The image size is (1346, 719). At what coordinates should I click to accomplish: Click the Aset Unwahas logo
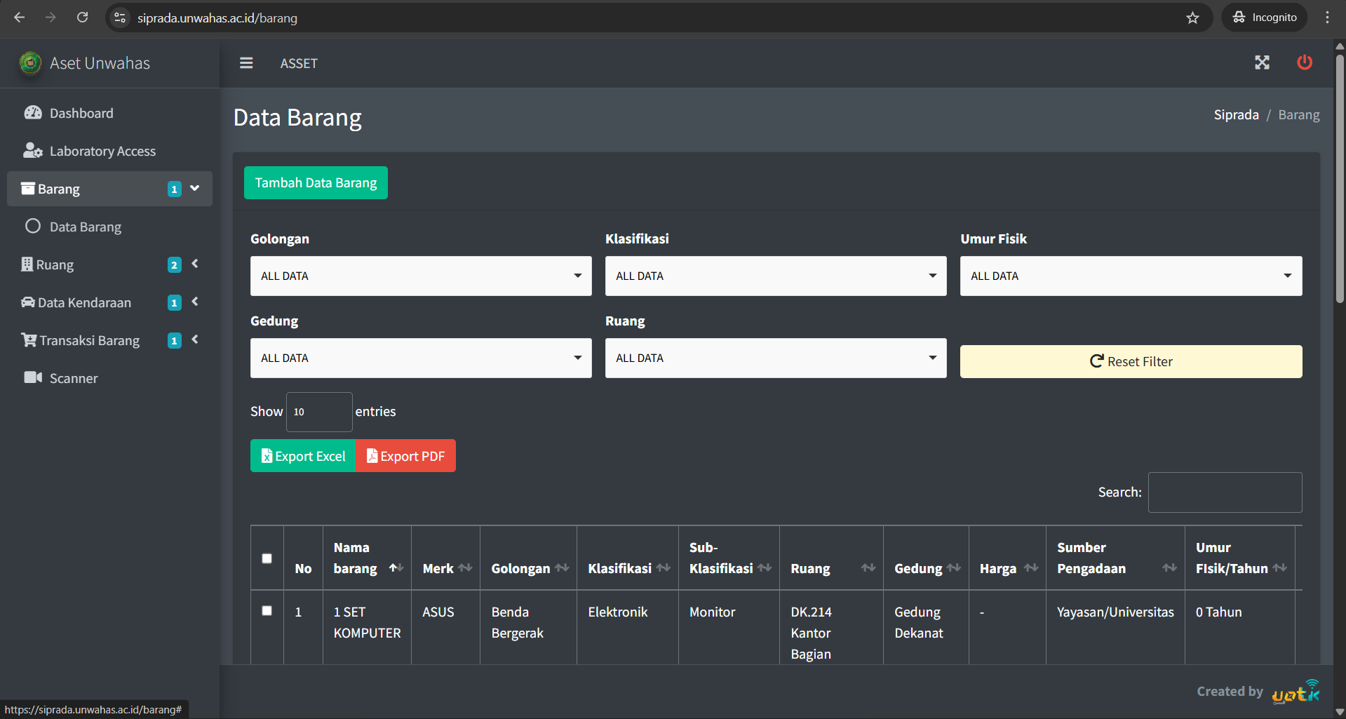click(30, 63)
